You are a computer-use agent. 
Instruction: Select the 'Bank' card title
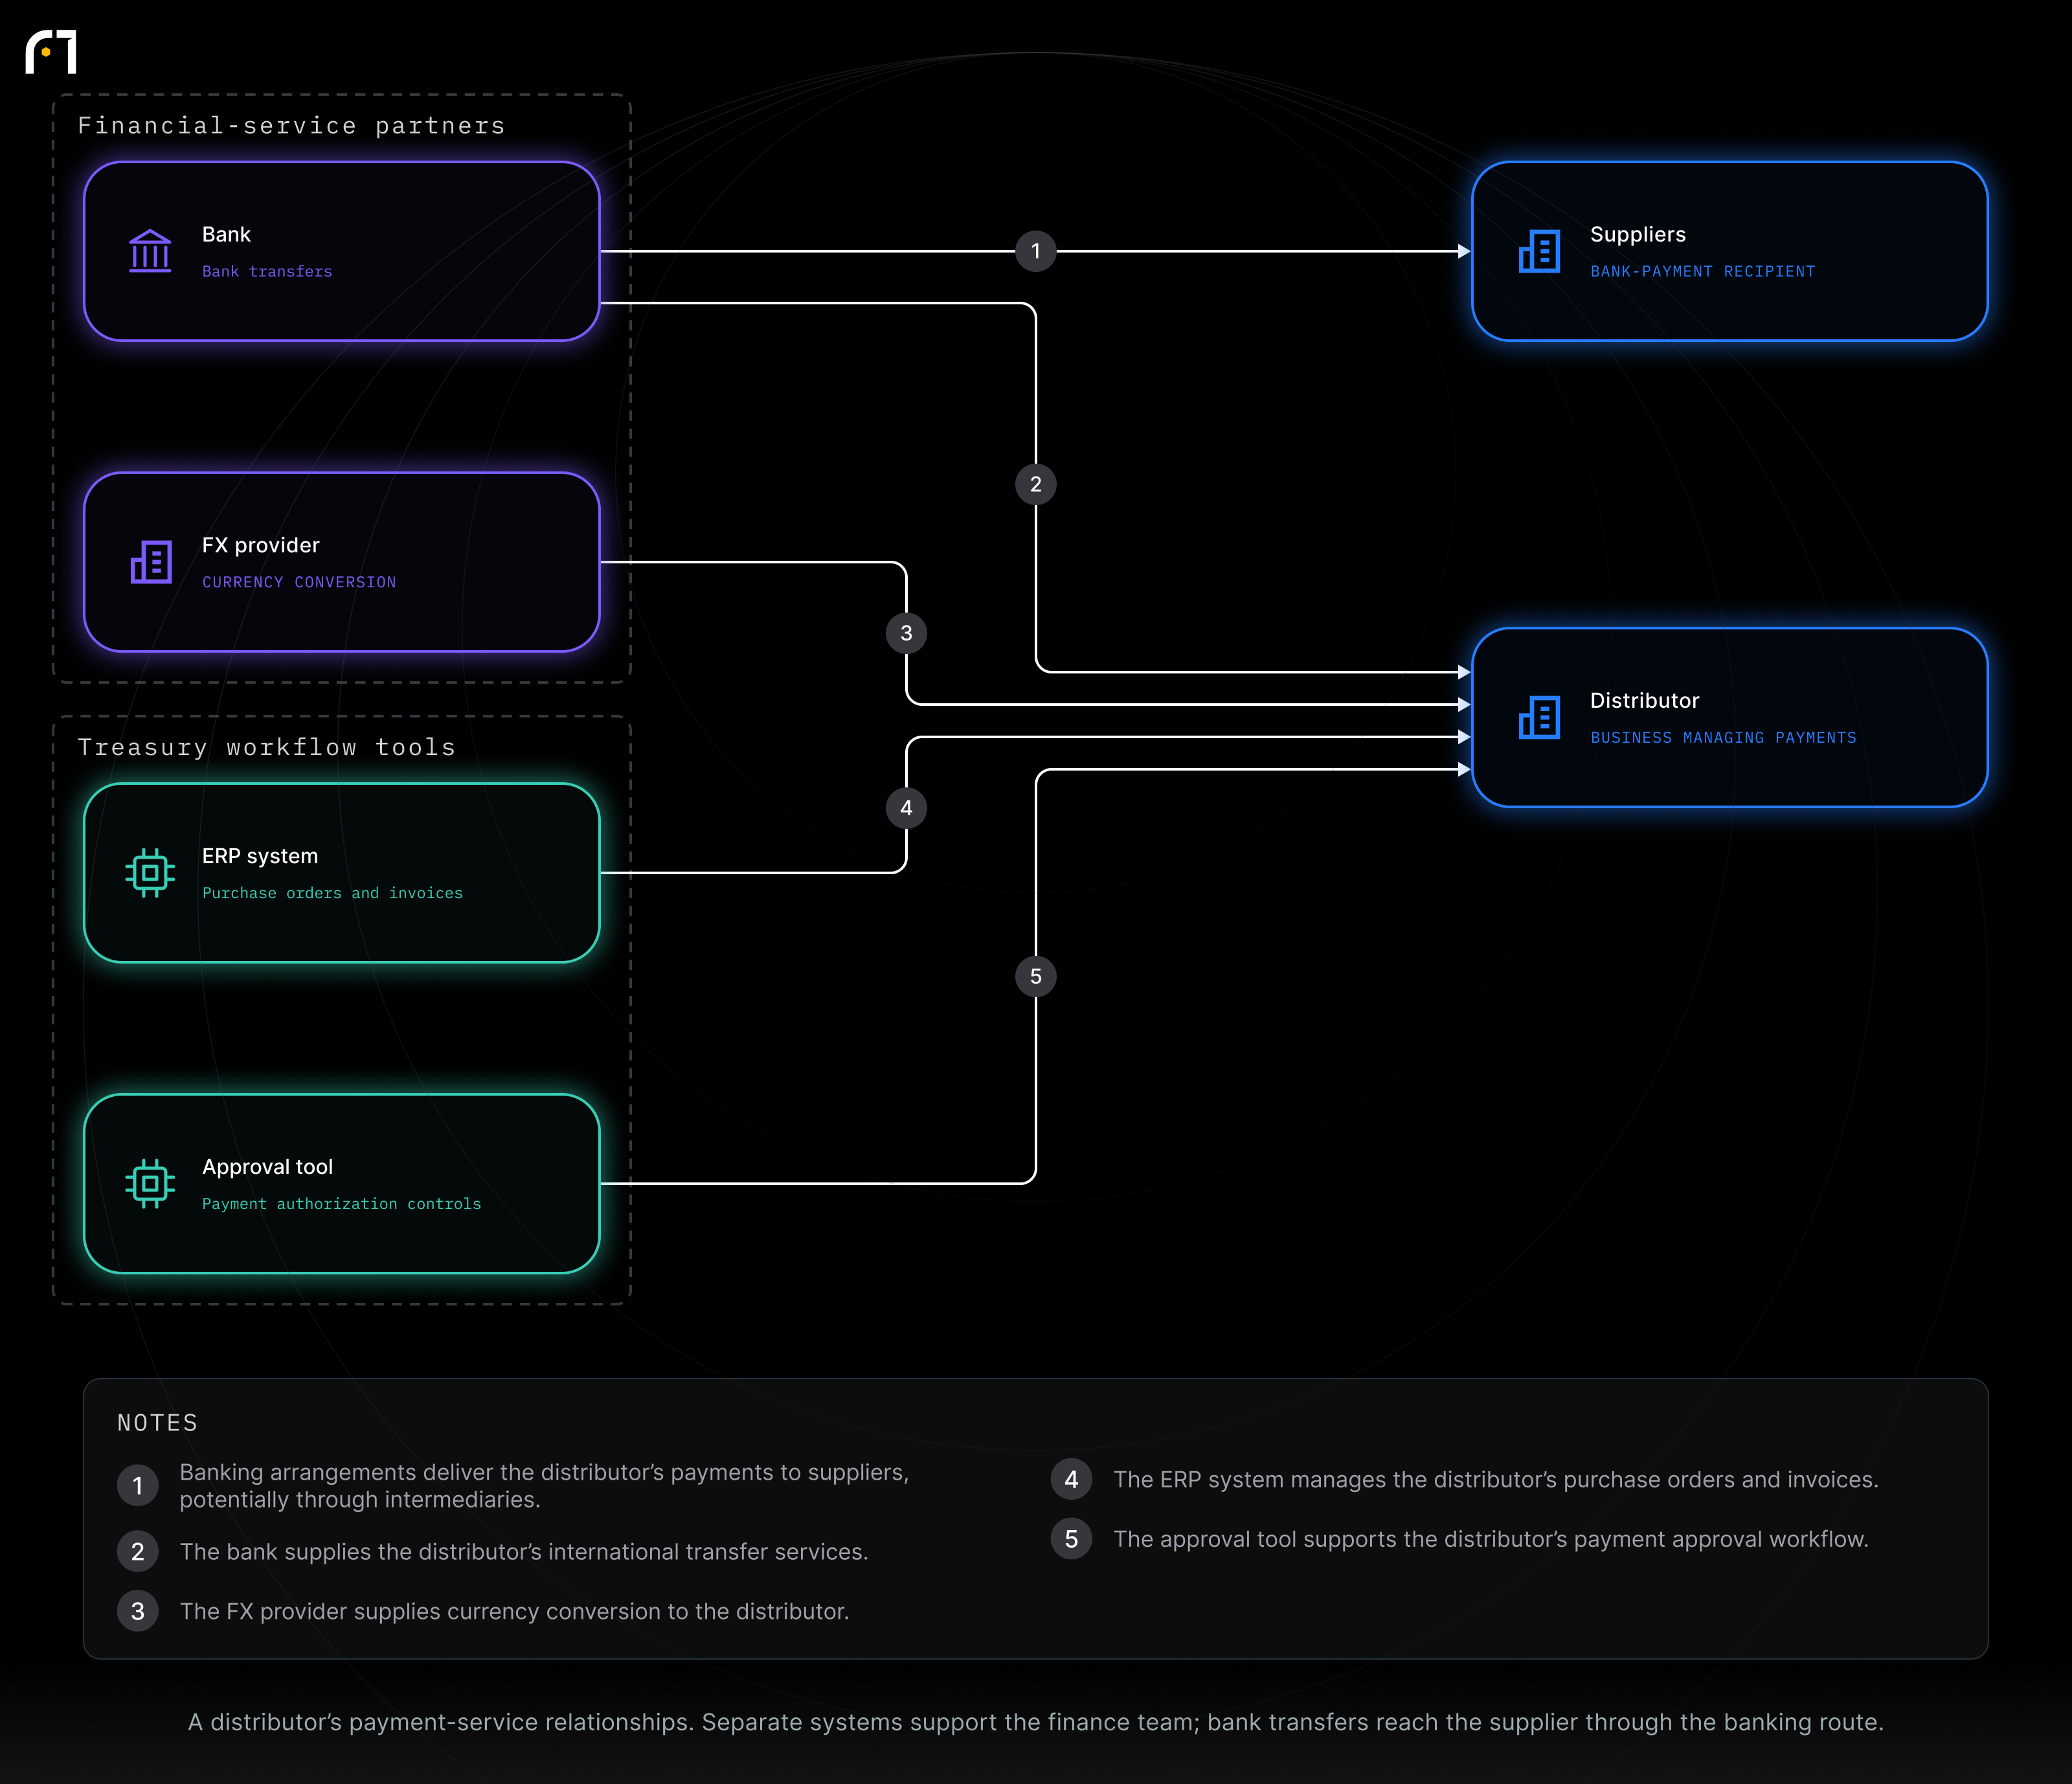pos(226,235)
